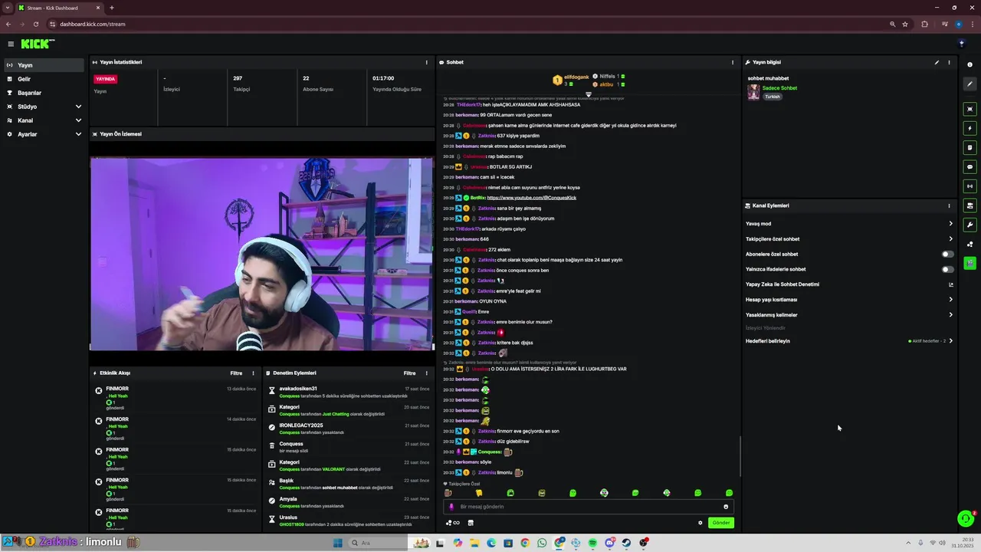The width and height of the screenshot is (981, 552).
Task: Open chat settings gear icon
Action: [700, 523]
